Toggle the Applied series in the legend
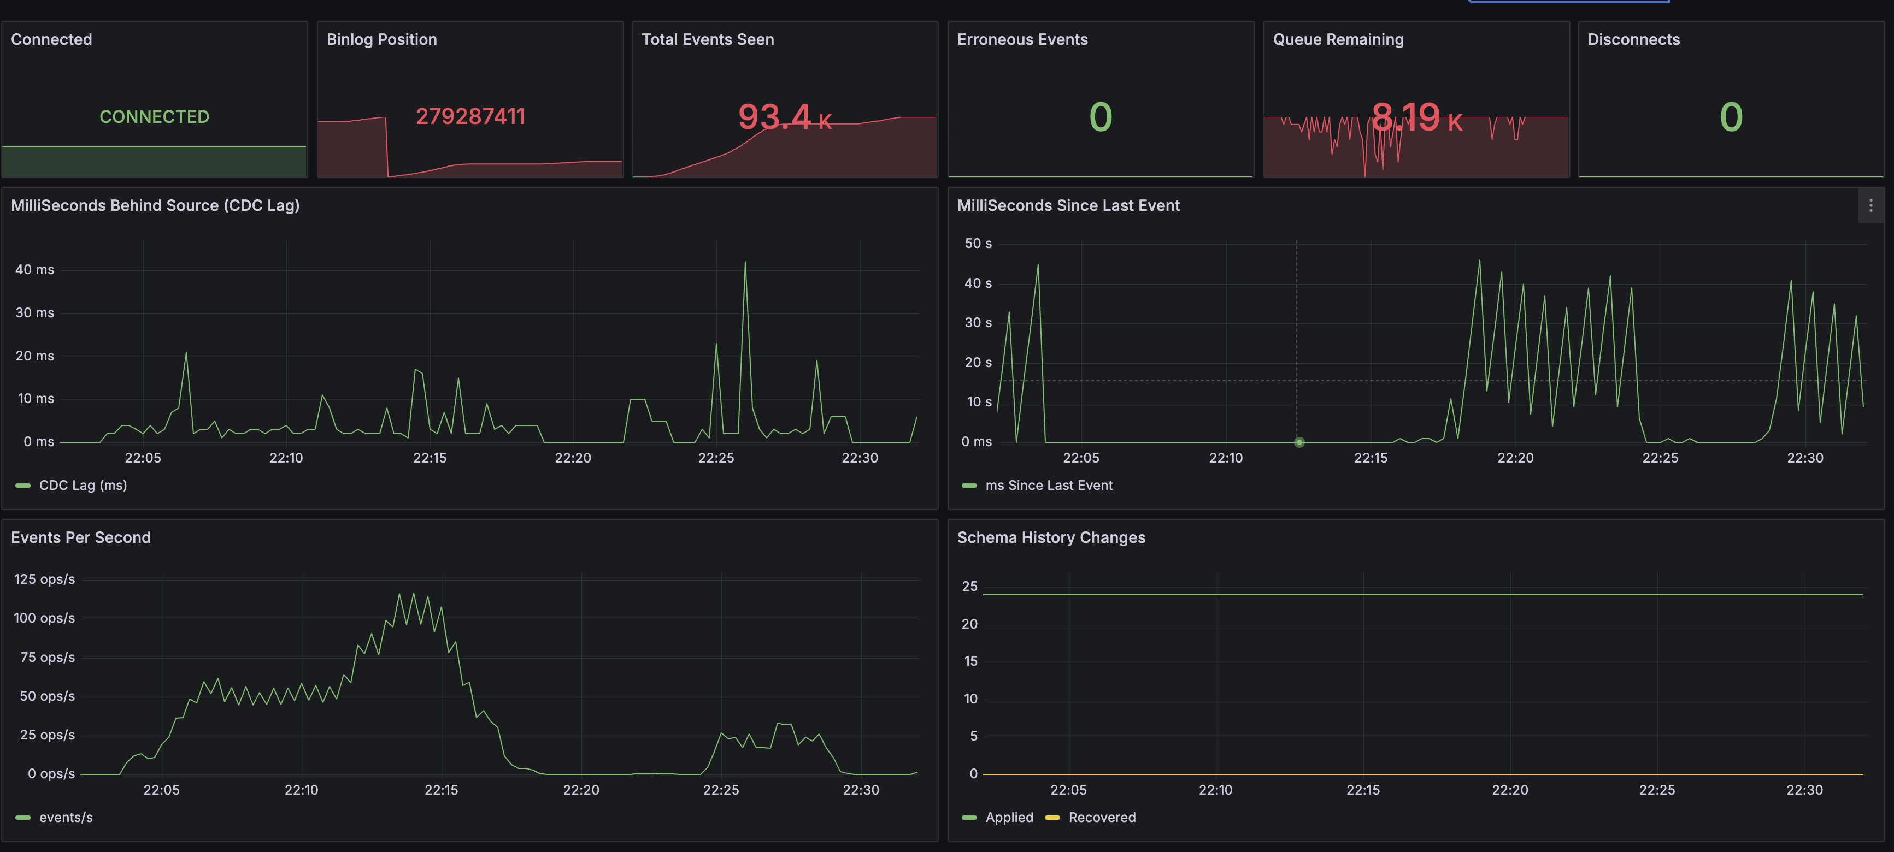Viewport: 1894px width, 852px height. 1009,818
